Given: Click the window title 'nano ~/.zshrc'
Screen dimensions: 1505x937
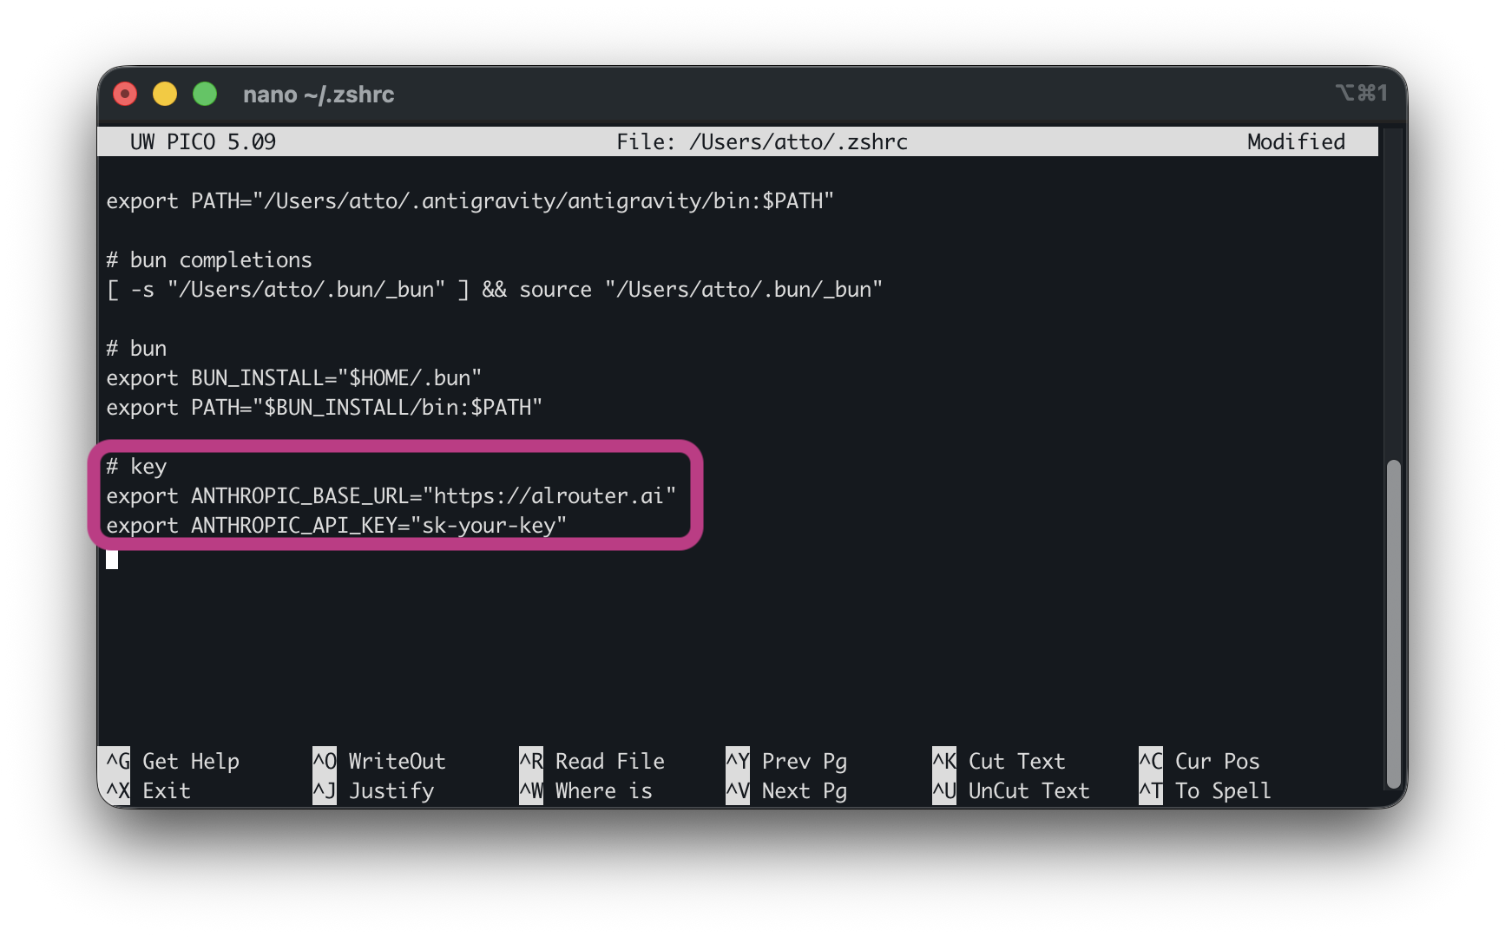Looking at the screenshot, I should tap(319, 95).
